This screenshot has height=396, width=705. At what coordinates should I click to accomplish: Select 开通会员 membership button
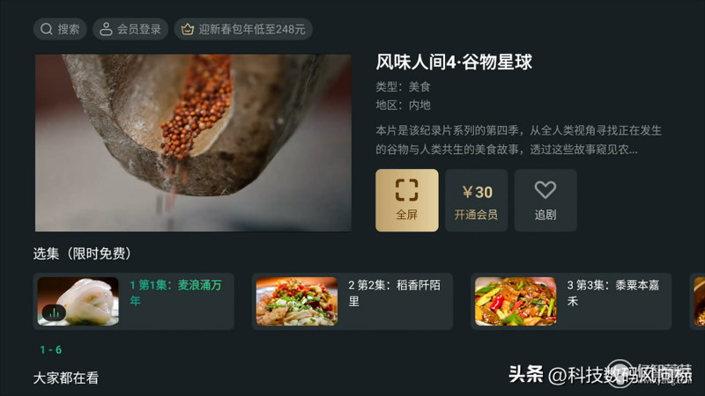(476, 201)
